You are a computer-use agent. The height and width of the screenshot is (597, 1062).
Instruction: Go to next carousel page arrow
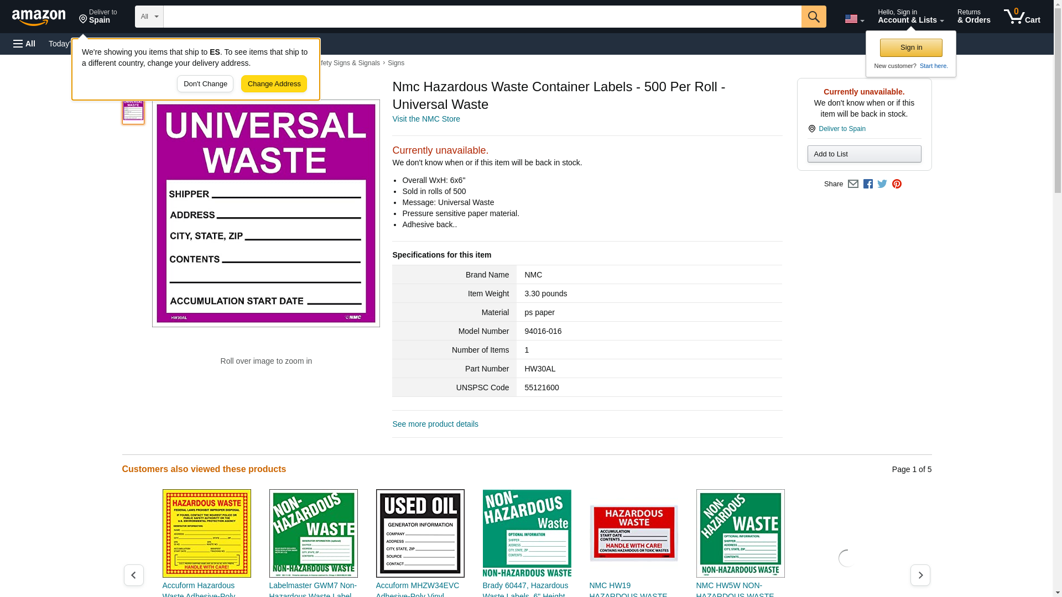(x=920, y=575)
